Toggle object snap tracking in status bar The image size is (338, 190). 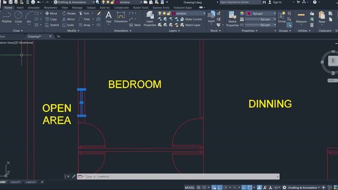tap(244, 187)
